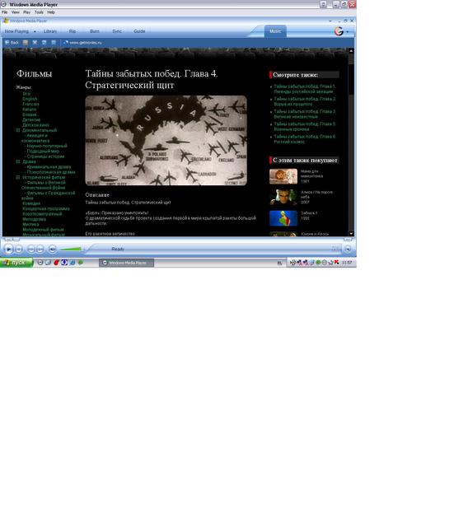468x527 pixels.
Task: Stop playback with the Stop button
Action: 19,249
